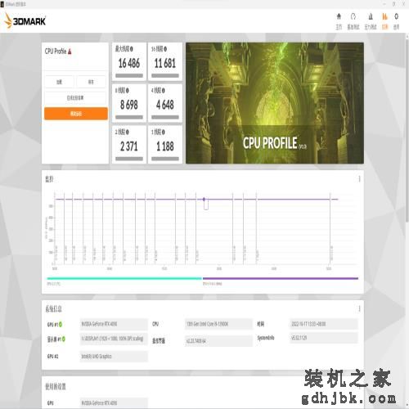409x409 pixels.
Task: Click the red warning icon beside CPU Profile
Action: pyautogui.click(x=70, y=52)
